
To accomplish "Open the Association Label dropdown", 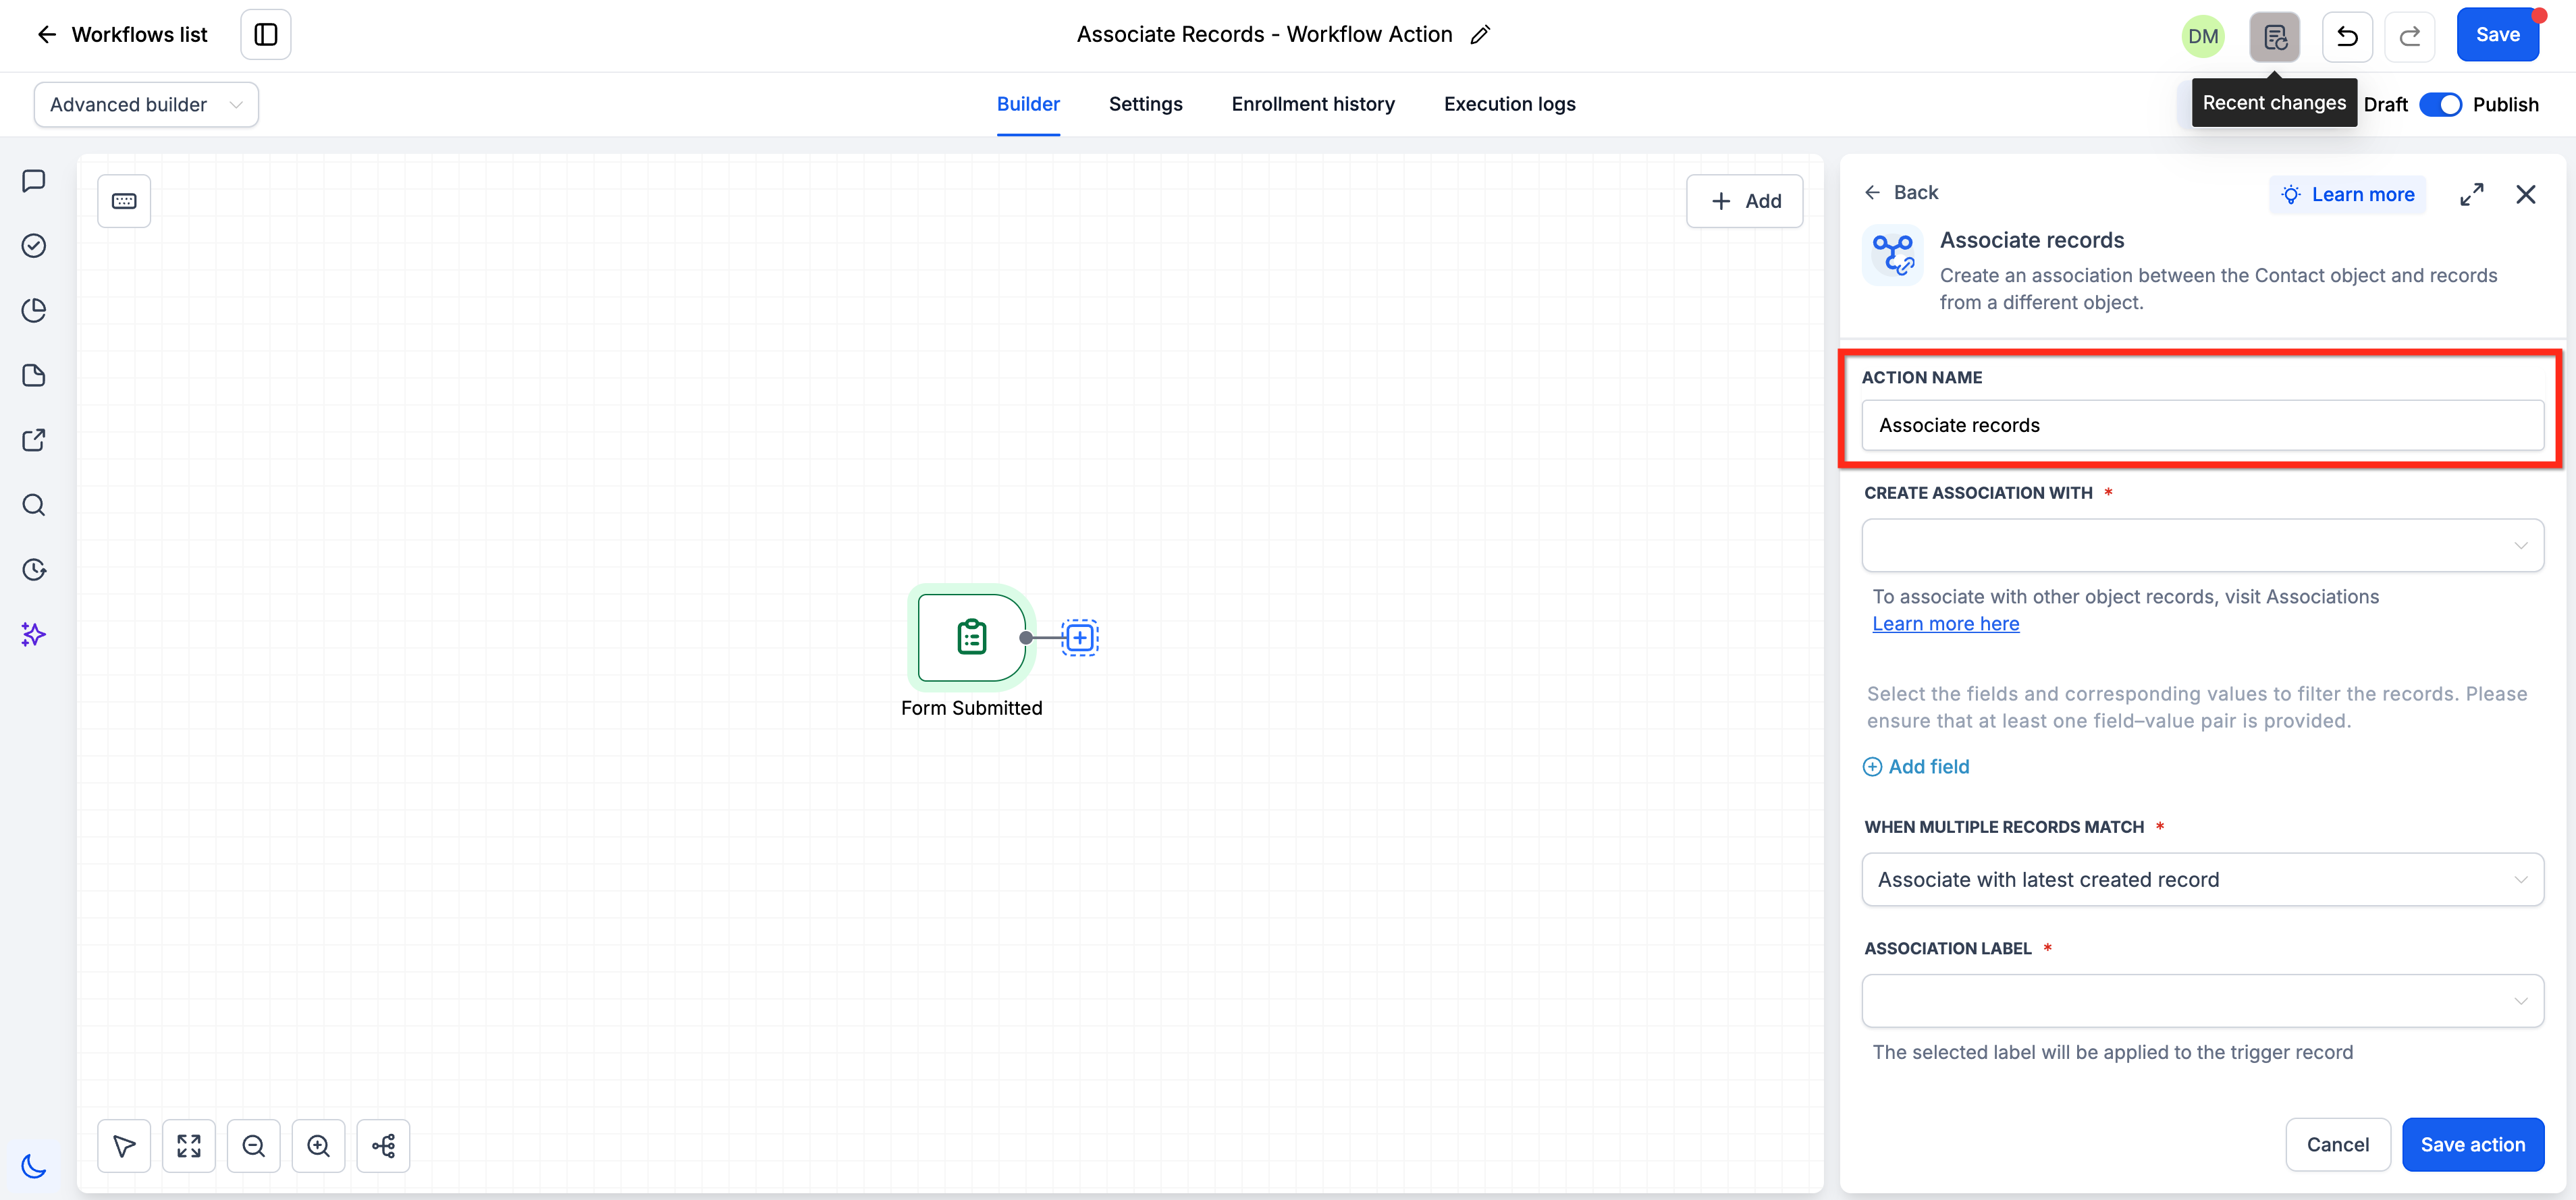I will tap(2203, 1002).
